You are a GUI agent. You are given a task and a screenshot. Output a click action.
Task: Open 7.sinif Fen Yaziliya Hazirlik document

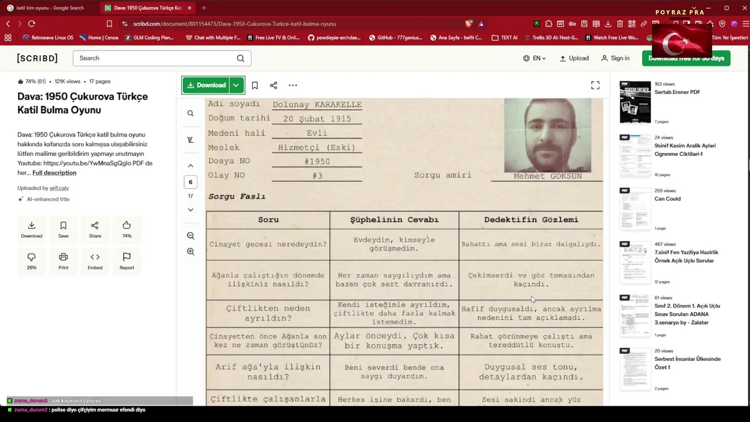coord(686,256)
